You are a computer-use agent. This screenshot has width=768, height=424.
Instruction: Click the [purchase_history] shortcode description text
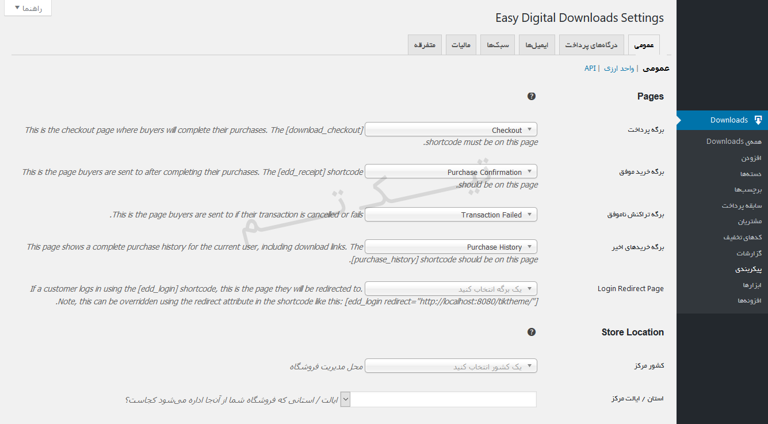click(x=282, y=253)
